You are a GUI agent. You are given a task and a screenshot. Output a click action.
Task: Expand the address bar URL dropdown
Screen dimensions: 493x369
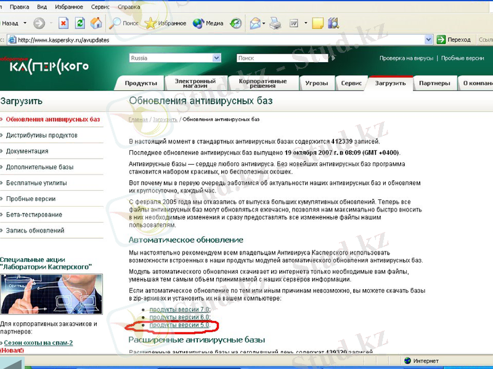coord(427,39)
